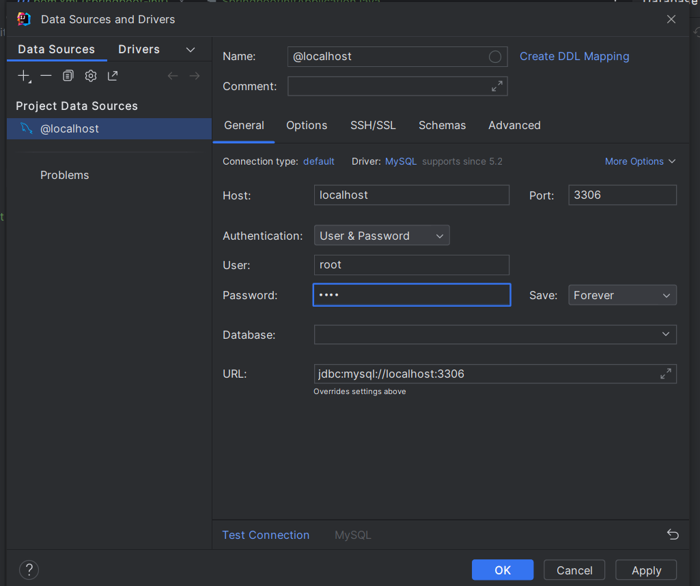
Task: Select the General tab
Action: (x=244, y=126)
